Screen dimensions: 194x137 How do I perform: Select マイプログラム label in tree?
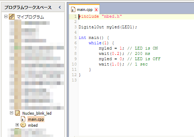click(30, 17)
